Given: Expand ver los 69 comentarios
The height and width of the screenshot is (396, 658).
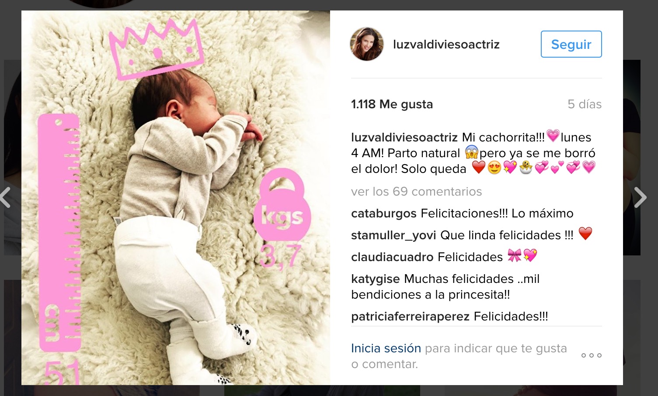Looking at the screenshot, I should [x=416, y=191].
